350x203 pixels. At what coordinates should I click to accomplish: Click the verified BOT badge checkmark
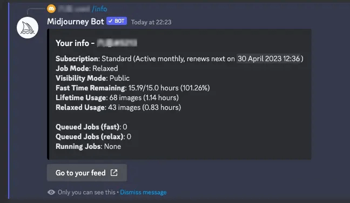coord(111,21)
